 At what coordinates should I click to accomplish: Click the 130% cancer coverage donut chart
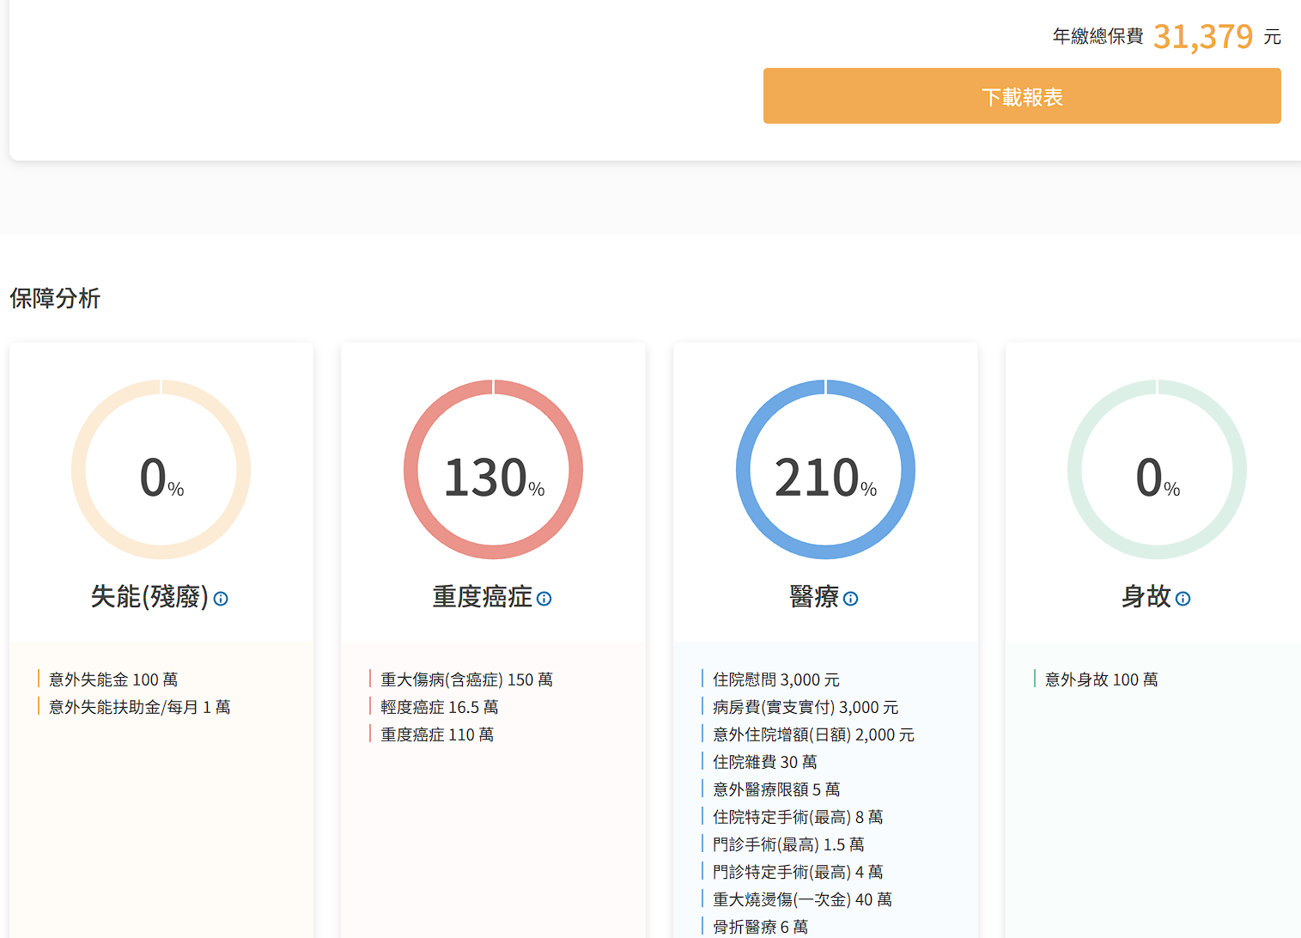click(494, 470)
